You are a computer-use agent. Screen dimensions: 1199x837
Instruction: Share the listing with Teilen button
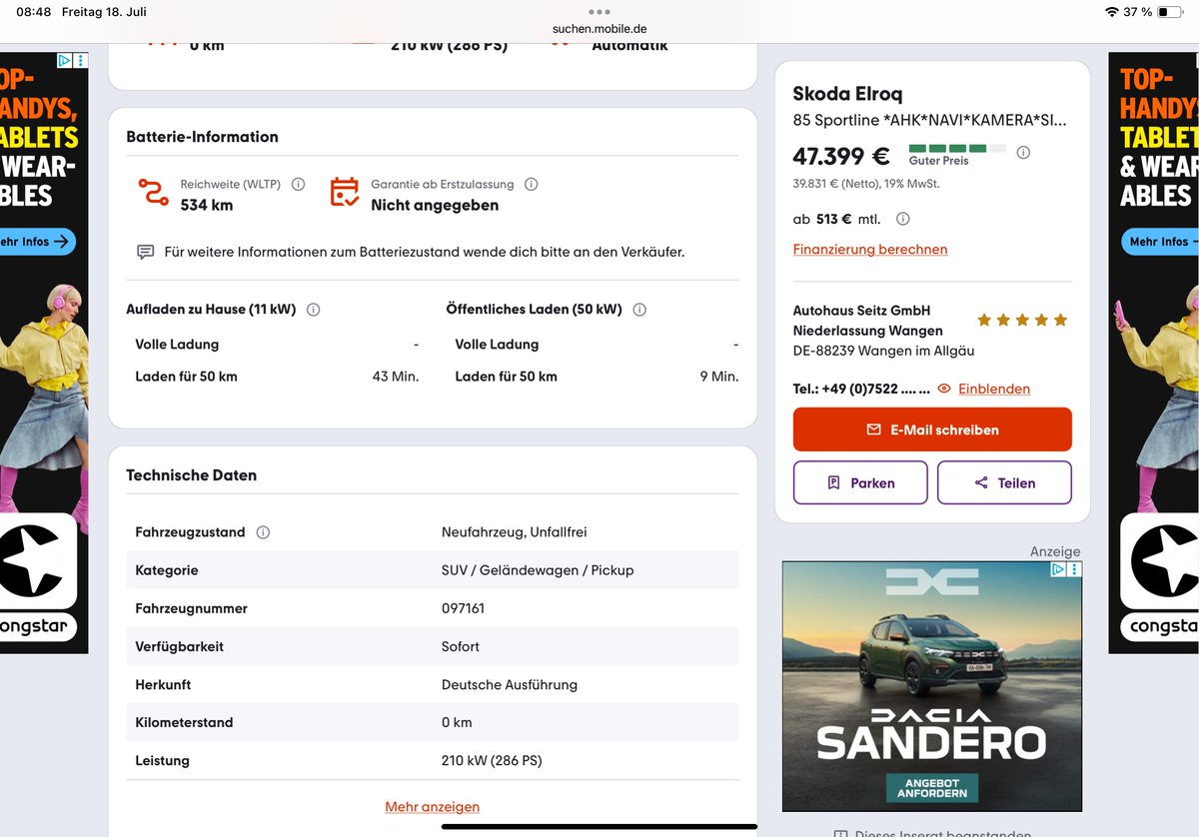pyautogui.click(x=1004, y=482)
